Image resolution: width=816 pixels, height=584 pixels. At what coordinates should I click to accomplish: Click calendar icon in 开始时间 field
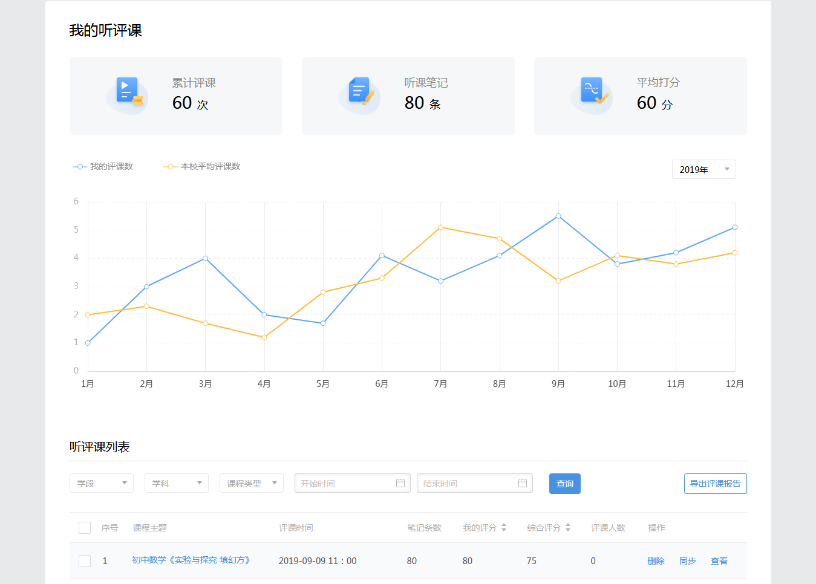[400, 483]
